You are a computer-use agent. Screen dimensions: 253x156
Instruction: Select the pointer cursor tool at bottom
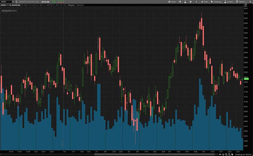tap(232, 154)
